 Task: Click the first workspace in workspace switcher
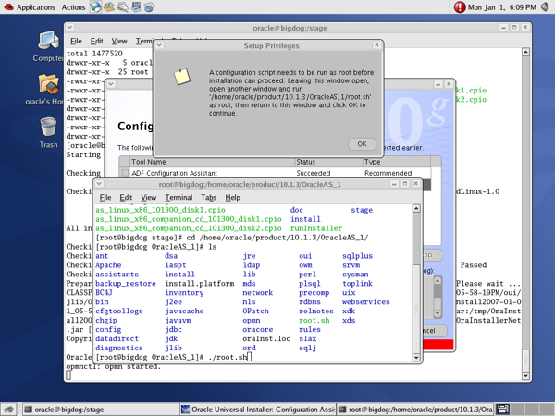502,410
